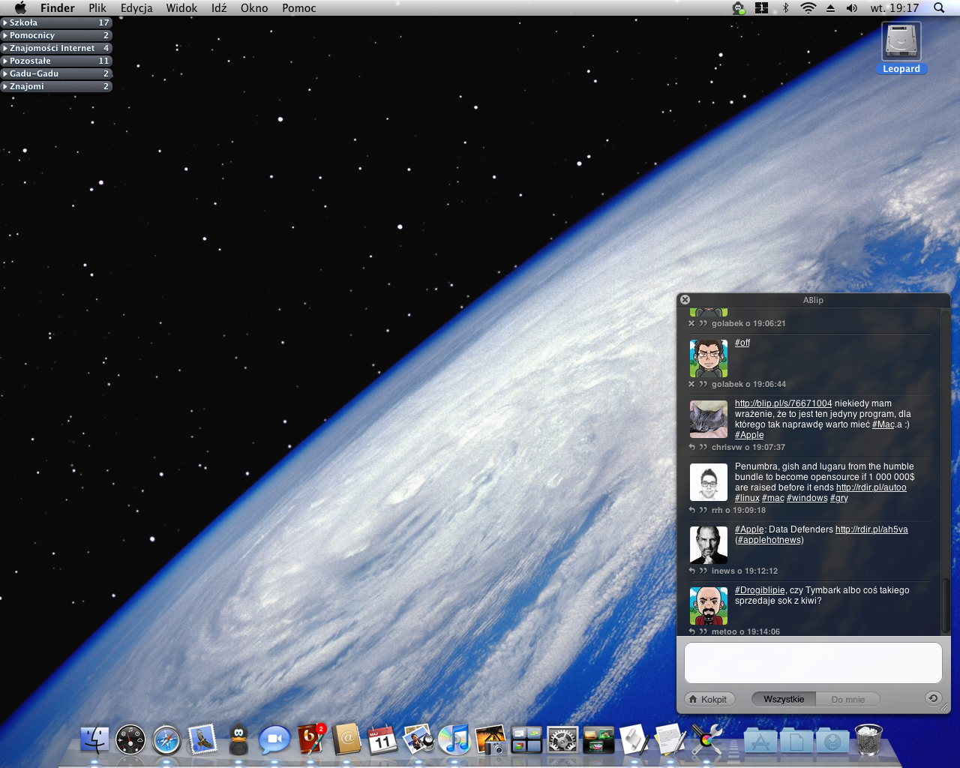The image size is (960, 768).
Task: Open the blip.pl/s/76671004 link
Action: (783, 403)
